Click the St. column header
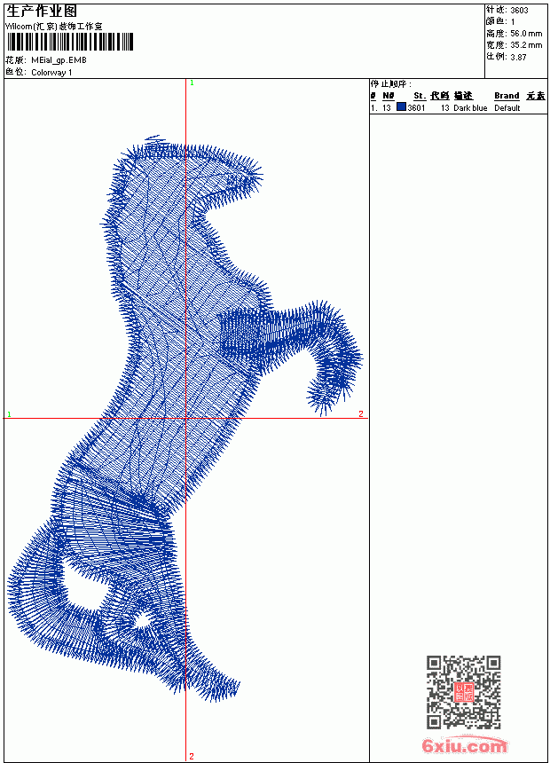 pyautogui.click(x=420, y=96)
